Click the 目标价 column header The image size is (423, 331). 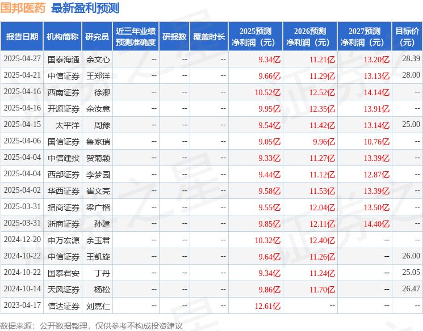407,36
